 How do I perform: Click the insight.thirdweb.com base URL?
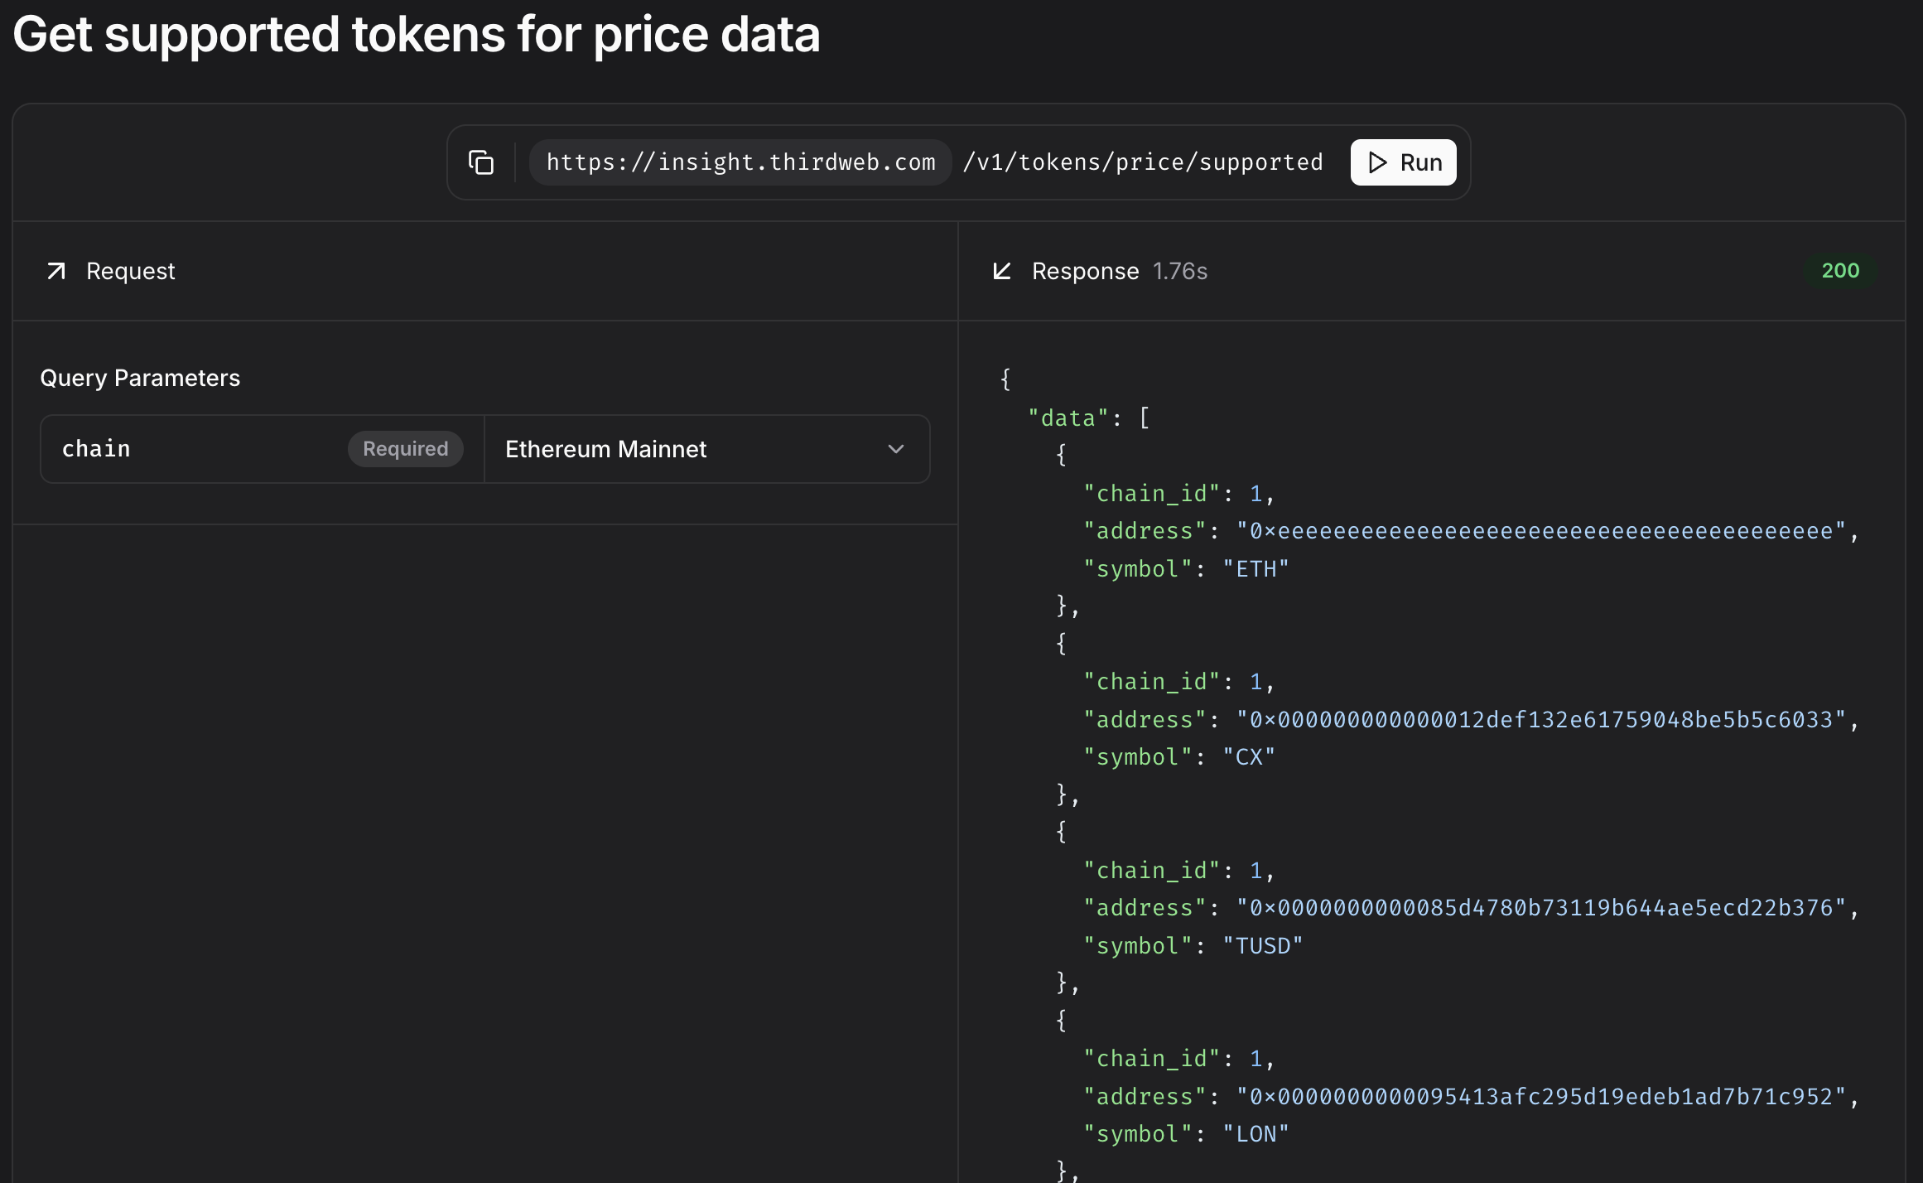click(x=740, y=162)
